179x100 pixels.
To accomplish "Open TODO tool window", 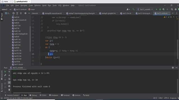I will click(43, 95).
